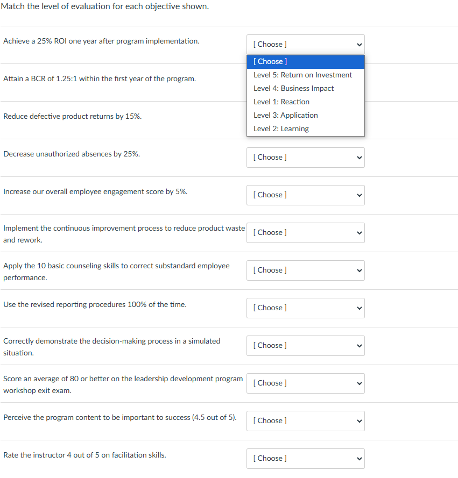Select "Level 4: Business Impact" option

pyautogui.click(x=293, y=88)
